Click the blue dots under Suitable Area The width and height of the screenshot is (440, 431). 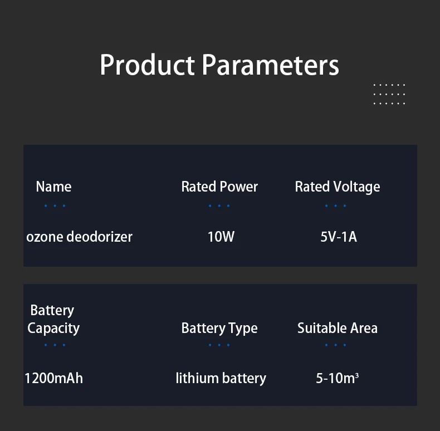(336, 345)
